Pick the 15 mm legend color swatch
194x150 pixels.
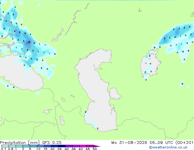(48, 146)
